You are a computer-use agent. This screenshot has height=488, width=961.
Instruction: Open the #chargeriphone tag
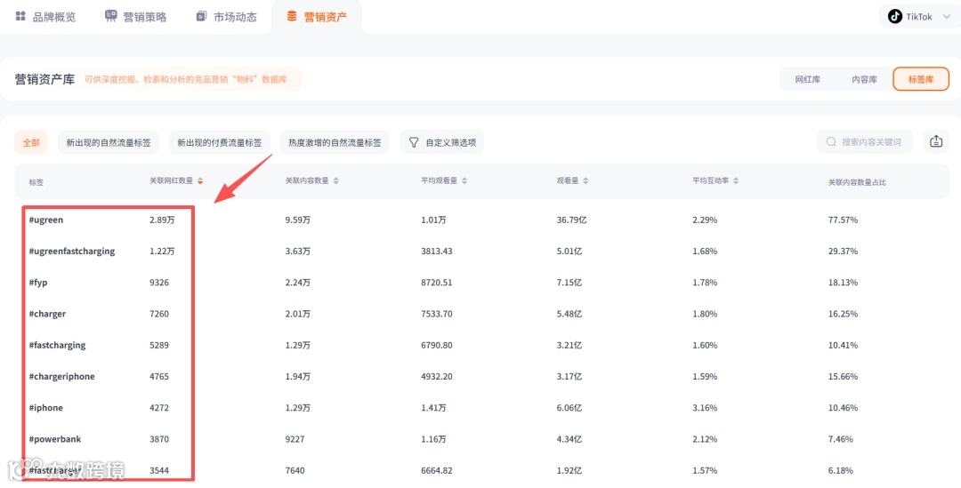pos(61,376)
